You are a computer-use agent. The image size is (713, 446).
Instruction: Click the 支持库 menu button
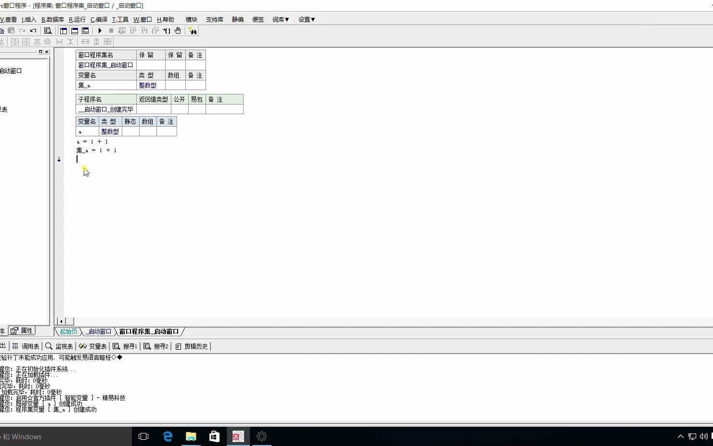tap(215, 20)
